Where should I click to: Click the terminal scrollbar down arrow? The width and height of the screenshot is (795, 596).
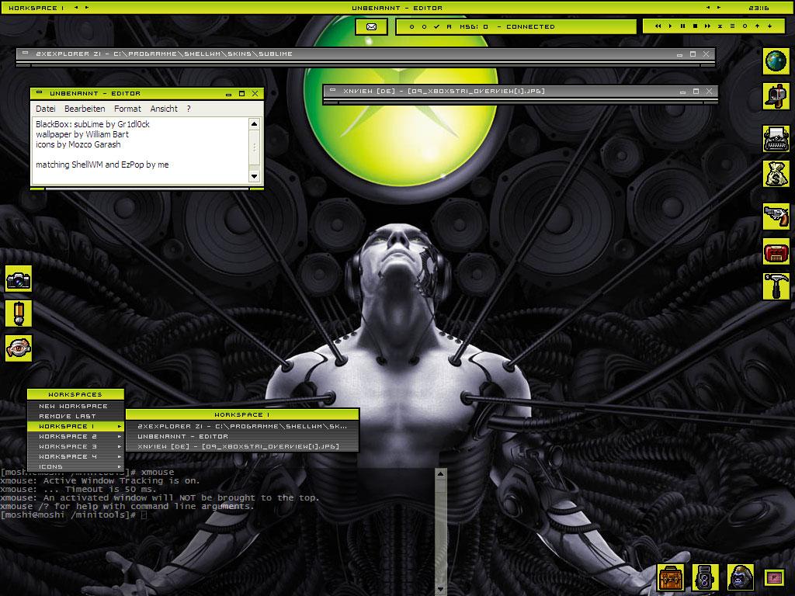[441, 590]
